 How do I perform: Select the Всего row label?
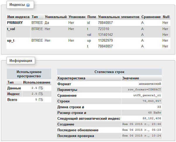pos(12,100)
